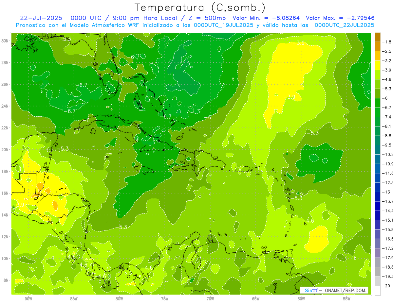393x303 pixels.
Task: Click the 12N latitude axis label
Action: pyautogui.click(x=5, y=237)
